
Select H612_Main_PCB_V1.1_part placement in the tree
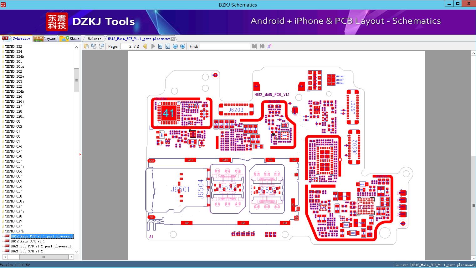coord(42,236)
